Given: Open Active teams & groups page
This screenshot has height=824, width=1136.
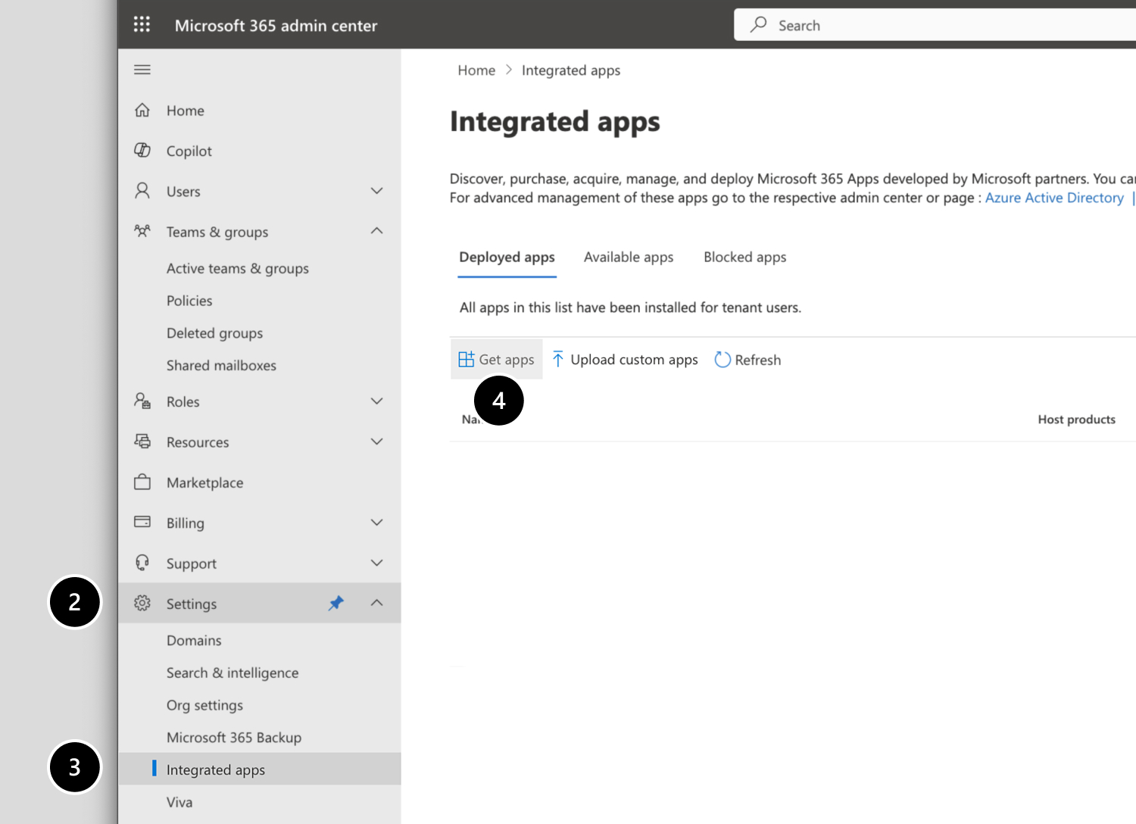Looking at the screenshot, I should tap(238, 268).
